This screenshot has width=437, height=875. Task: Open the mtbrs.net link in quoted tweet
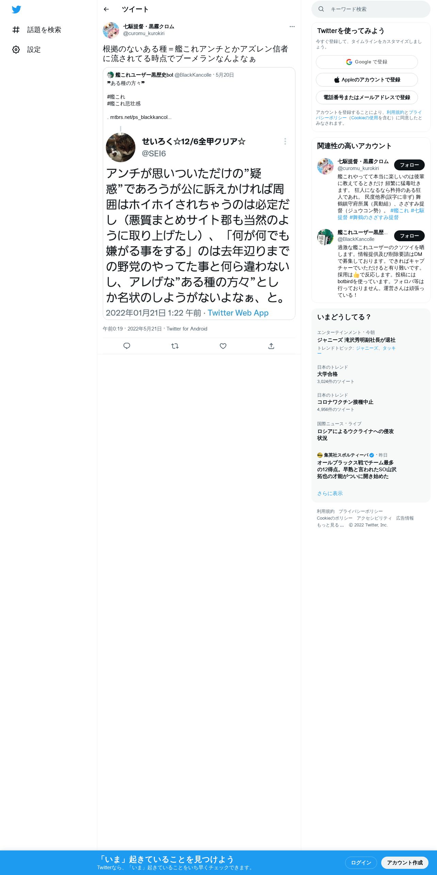coord(141,117)
